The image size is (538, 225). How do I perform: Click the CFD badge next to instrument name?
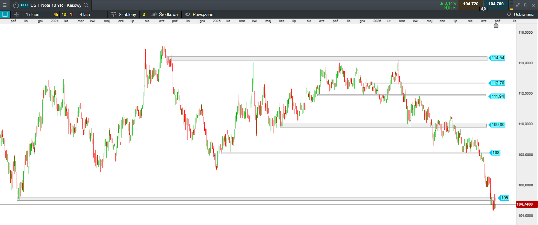(24, 5)
